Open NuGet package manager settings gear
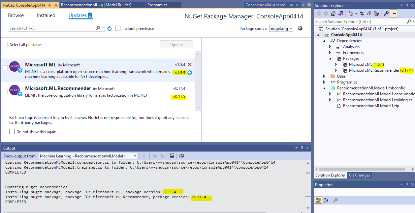Screen dimensions: 415x213 click(x=300, y=28)
